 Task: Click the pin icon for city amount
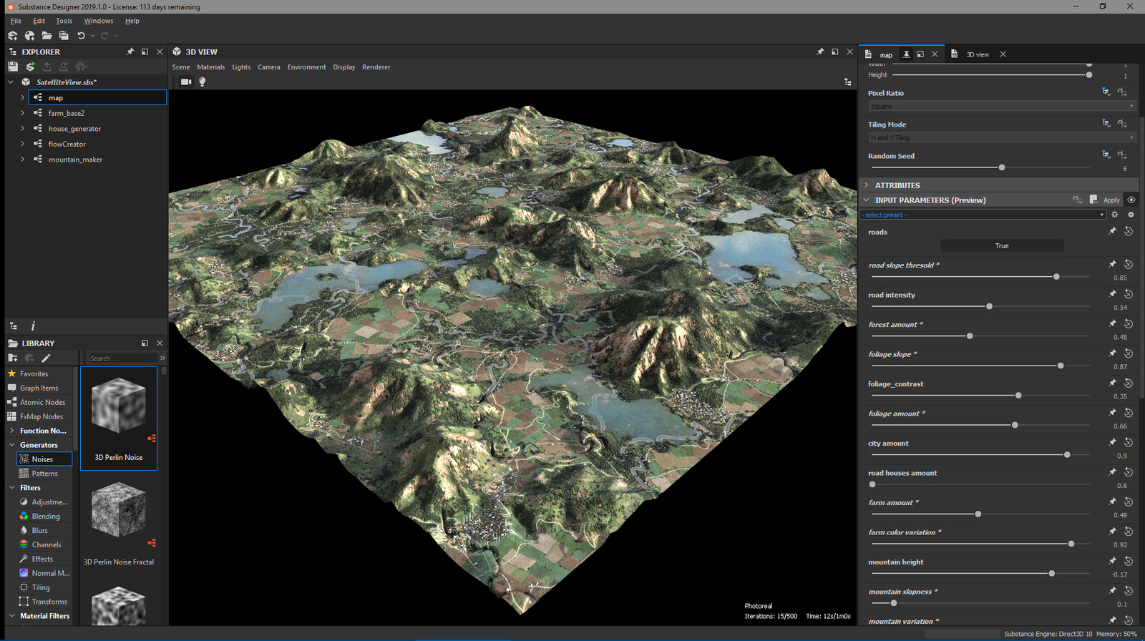click(1113, 443)
